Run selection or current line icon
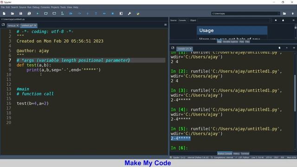The width and height of the screenshot is (297, 167). tap(63, 13)
